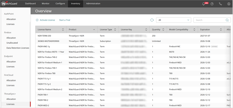
Task: Click the EXPIRED badge on FNDR-VMC-1y
Action: coord(214,47)
